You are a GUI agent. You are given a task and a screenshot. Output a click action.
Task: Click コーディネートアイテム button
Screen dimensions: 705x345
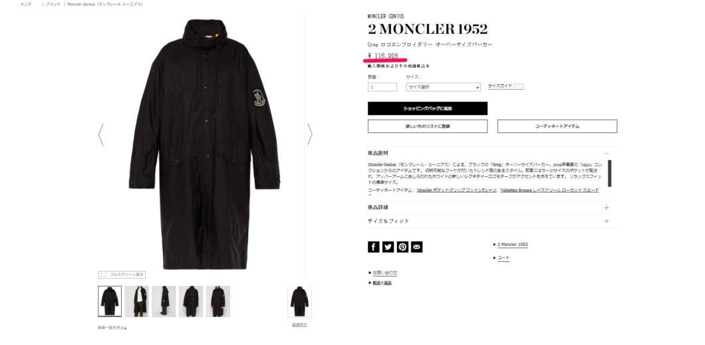coord(557,126)
